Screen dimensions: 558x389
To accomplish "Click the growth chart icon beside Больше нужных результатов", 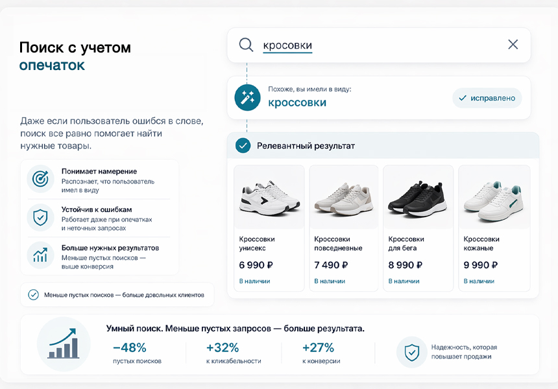I will tap(40, 255).
